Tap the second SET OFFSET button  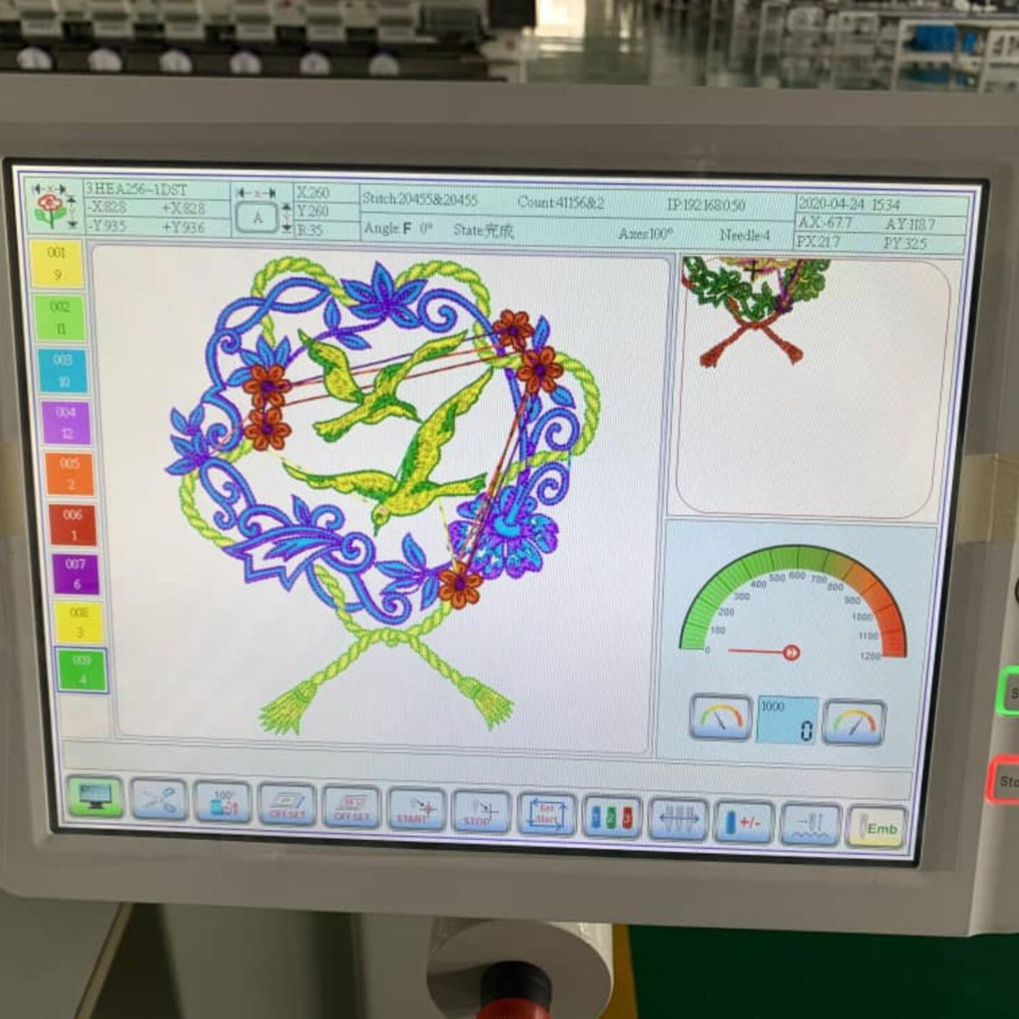tap(351, 807)
